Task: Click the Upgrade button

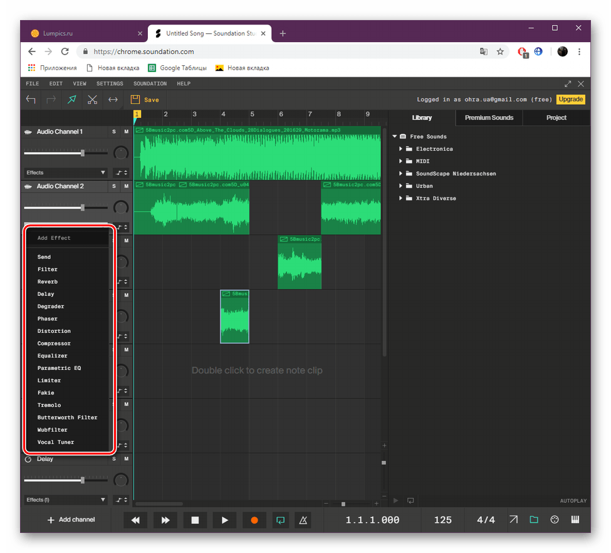Action: pos(570,99)
